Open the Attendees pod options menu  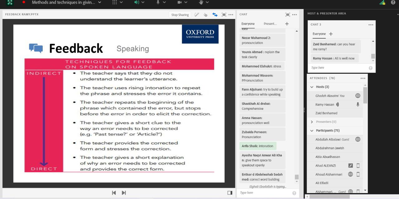363,78
